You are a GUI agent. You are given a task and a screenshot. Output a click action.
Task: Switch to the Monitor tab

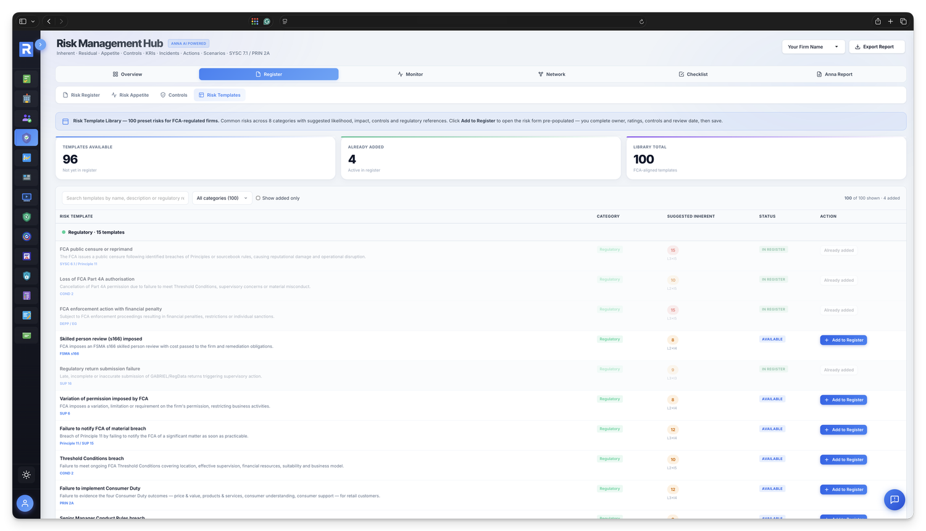(410, 74)
